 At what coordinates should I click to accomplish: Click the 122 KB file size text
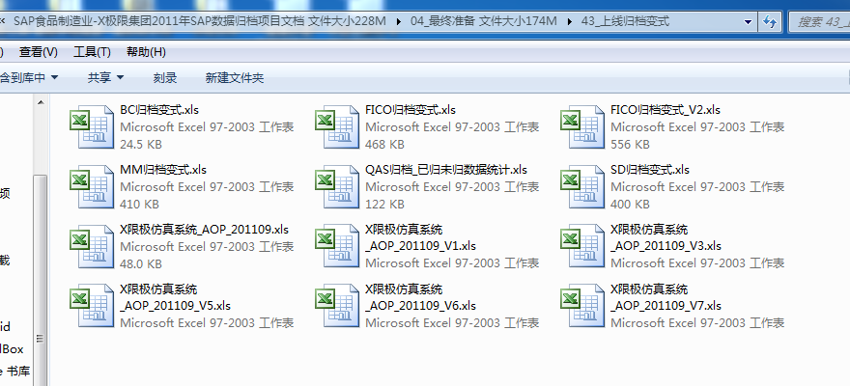[384, 205]
